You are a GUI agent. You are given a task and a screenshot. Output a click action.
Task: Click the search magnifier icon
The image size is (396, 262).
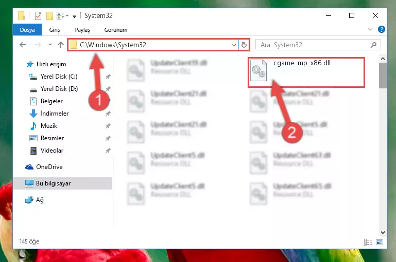point(373,45)
